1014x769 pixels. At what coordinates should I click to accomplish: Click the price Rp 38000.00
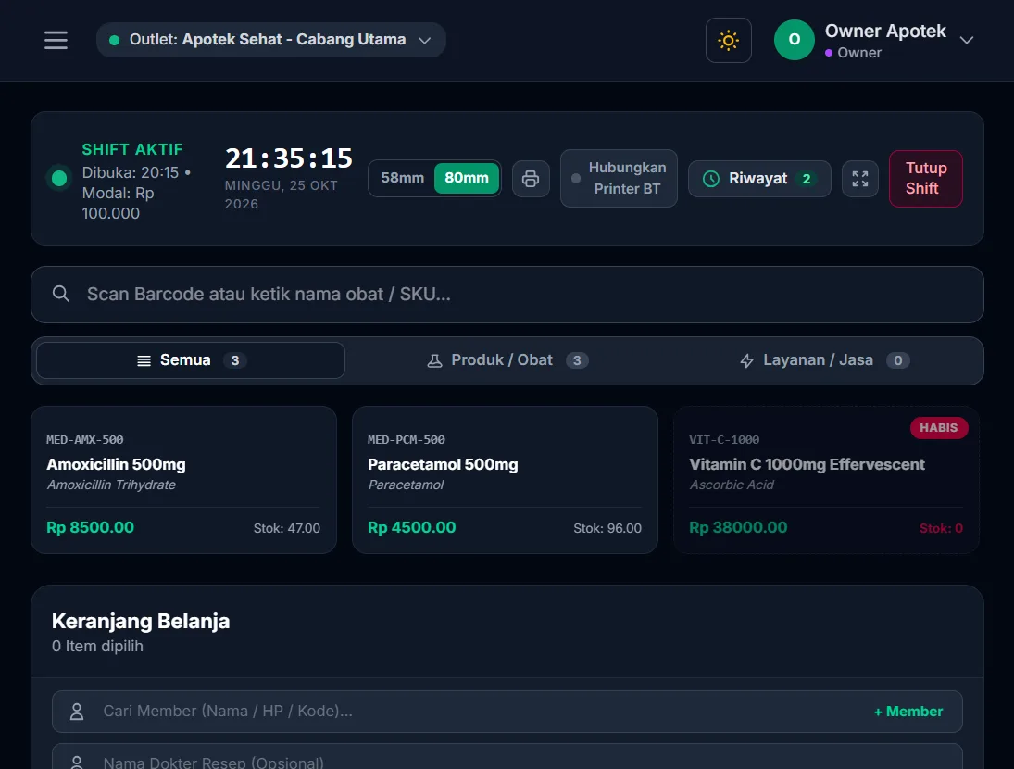(738, 528)
